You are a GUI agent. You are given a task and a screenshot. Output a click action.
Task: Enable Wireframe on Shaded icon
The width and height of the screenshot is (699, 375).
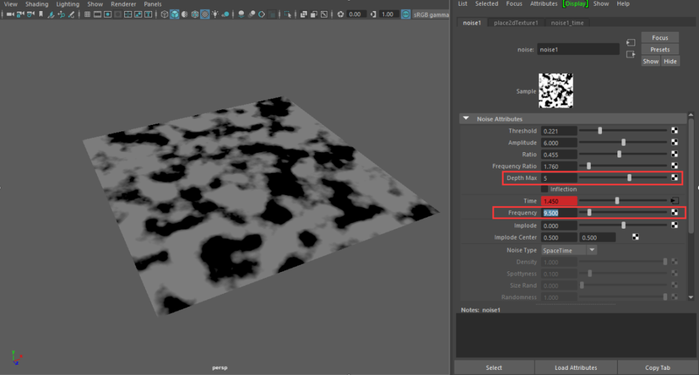[x=195, y=14]
